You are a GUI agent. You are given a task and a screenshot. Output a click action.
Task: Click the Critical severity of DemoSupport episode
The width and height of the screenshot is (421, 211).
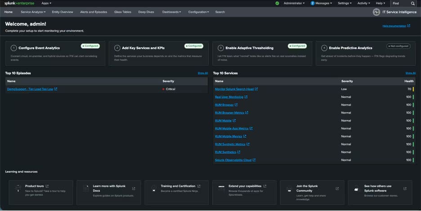tap(169, 89)
